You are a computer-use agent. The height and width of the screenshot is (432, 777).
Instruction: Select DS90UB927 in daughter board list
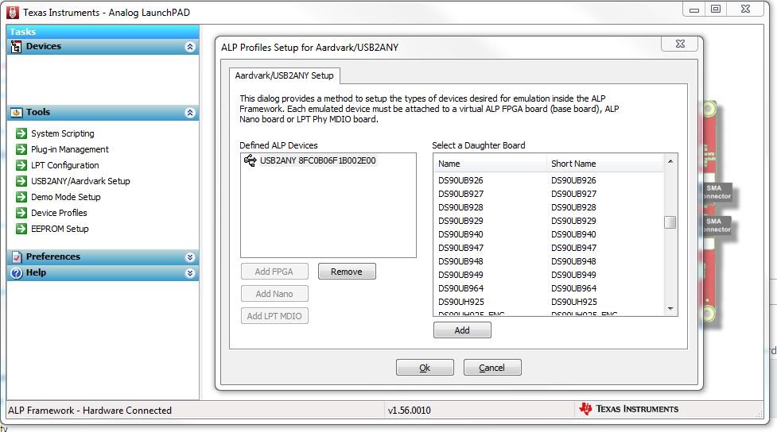548,194
